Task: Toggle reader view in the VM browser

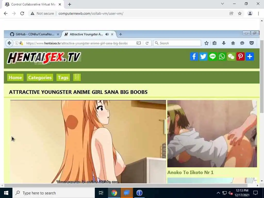Action: click(x=138, y=43)
